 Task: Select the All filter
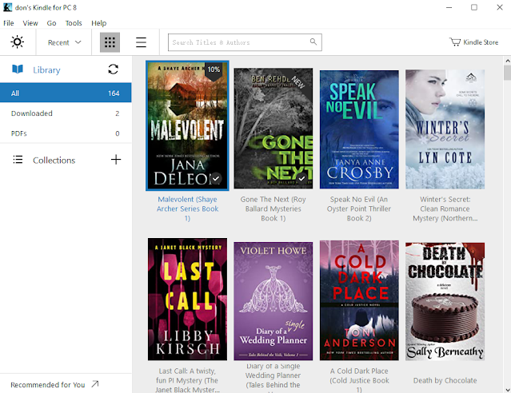point(66,93)
